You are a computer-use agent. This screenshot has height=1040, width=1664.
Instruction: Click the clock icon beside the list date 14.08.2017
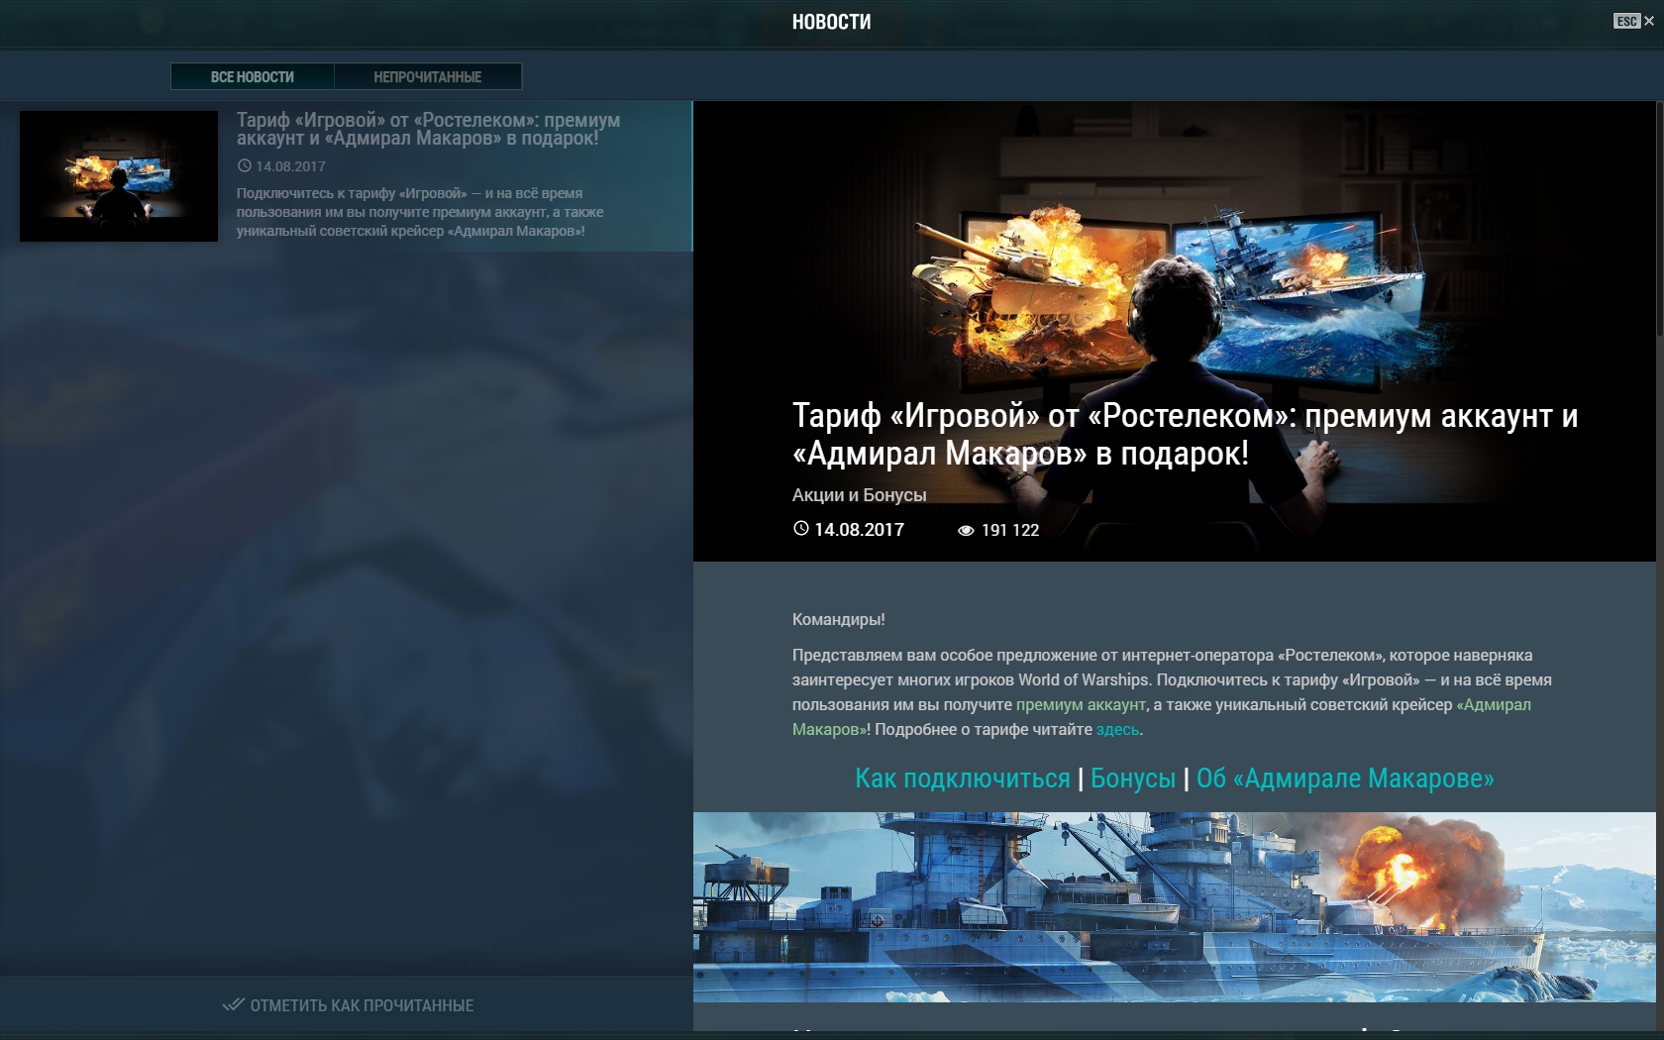click(x=244, y=166)
